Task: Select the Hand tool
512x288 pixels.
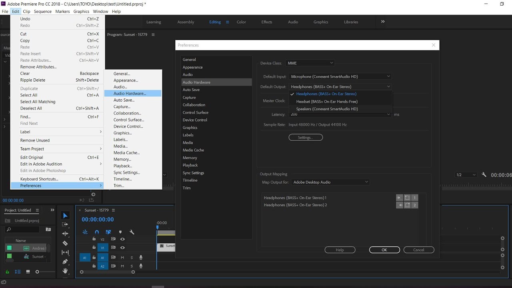Action: click(x=65, y=271)
